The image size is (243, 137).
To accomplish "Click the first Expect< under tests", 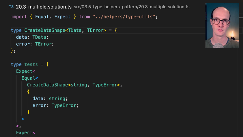I will [25, 71].
